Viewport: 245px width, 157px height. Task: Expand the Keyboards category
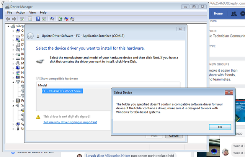(x=13, y=59)
